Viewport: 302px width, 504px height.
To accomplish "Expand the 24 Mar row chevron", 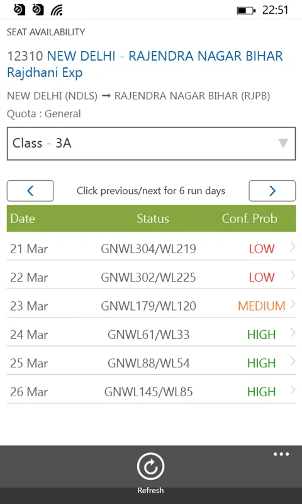I will (x=293, y=333).
